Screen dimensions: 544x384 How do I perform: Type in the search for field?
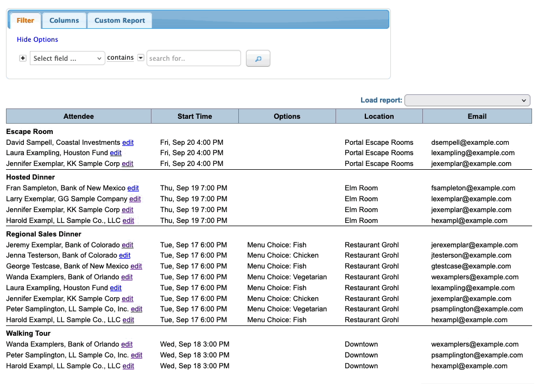click(193, 59)
